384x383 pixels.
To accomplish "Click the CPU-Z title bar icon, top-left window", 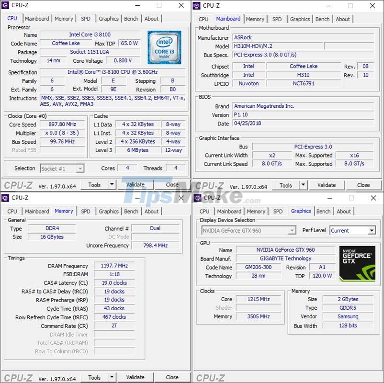I will tap(6, 5).
